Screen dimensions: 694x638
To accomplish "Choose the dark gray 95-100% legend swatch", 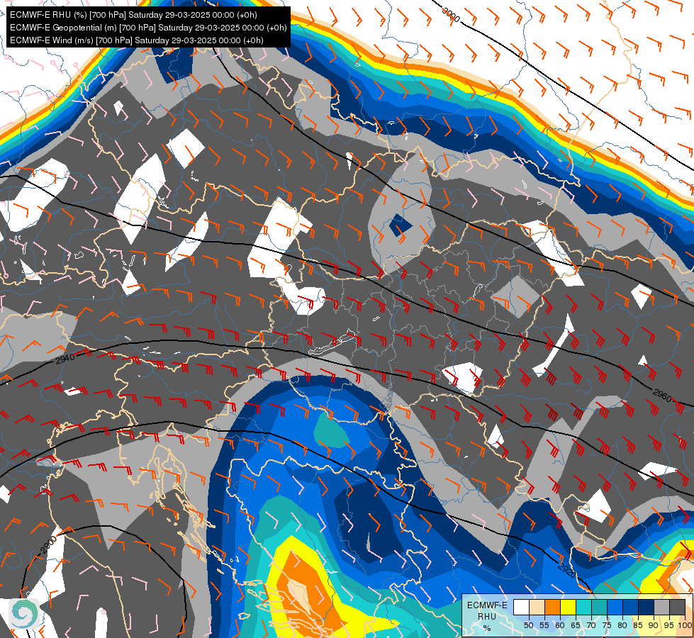I will [x=677, y=608].
